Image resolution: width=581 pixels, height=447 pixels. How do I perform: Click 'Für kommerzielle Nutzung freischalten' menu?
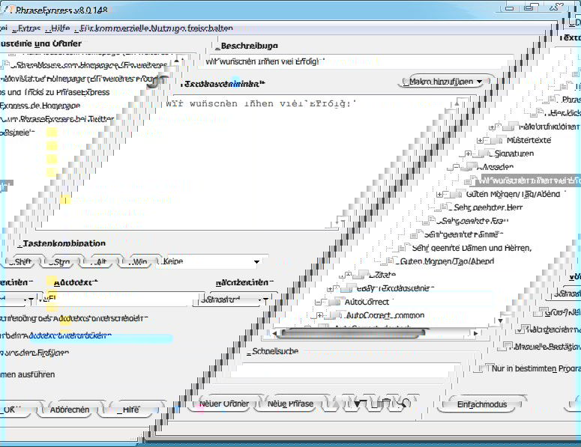point(156,28)
